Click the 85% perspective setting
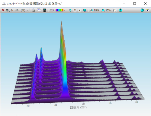This screenshot has height=116, width=151. click(x=95, y=10)
